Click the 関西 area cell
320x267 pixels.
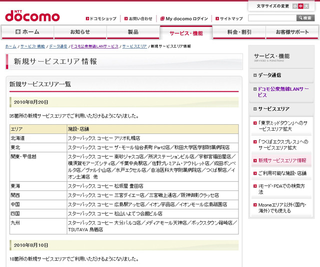coord(38,195)
